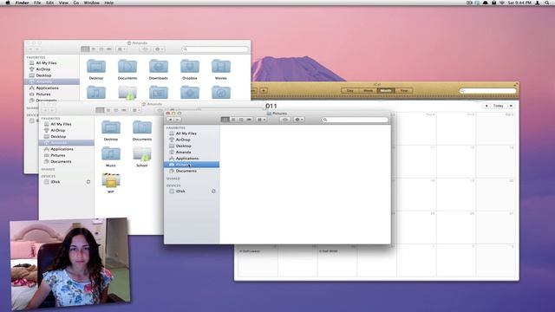Screen dimensions: 555x312
Task: Open the File menu
Action: 37,3
